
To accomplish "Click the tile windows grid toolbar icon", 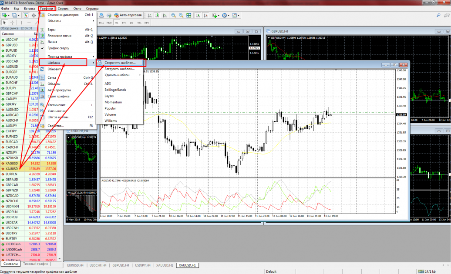I will [x=189, y=15].
